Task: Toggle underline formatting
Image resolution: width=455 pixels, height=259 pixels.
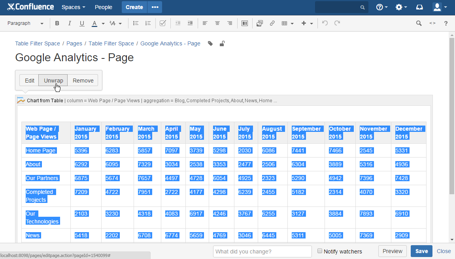Action: (82, 23)
